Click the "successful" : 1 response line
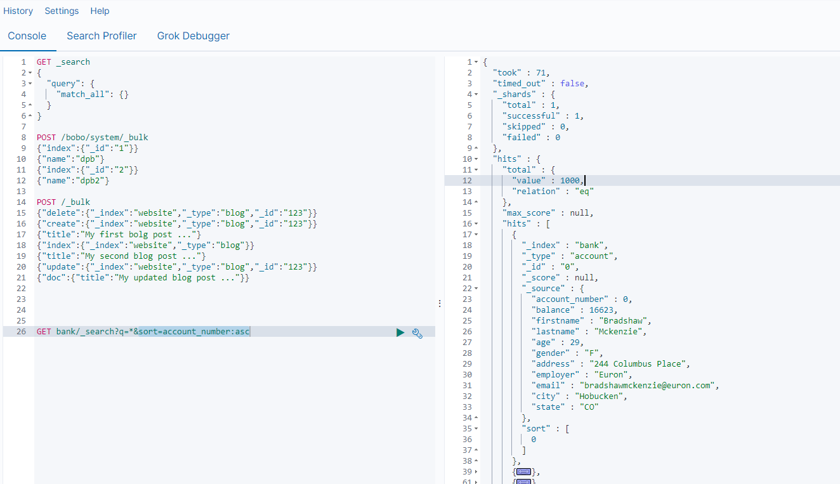This screenshot has width=840, height=484. click(x=543, y=116)
